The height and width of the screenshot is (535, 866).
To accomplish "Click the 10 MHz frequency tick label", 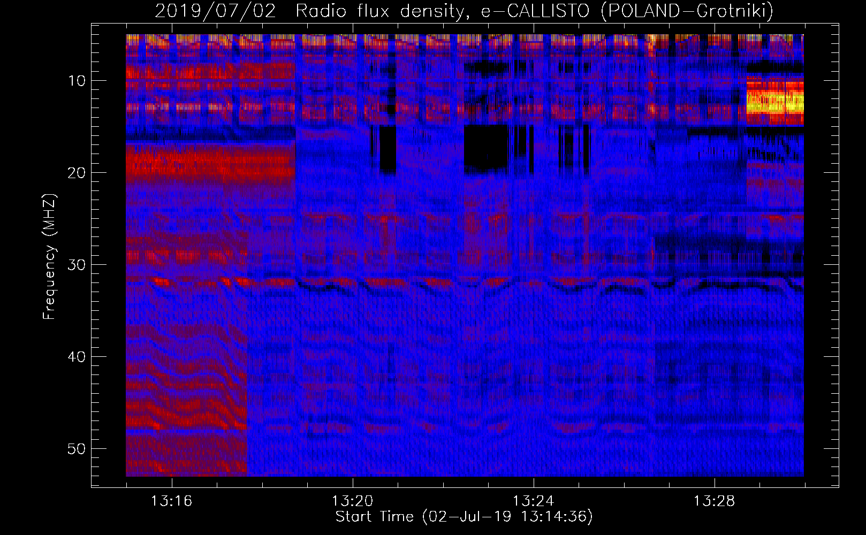I will [x=77, y=81].
